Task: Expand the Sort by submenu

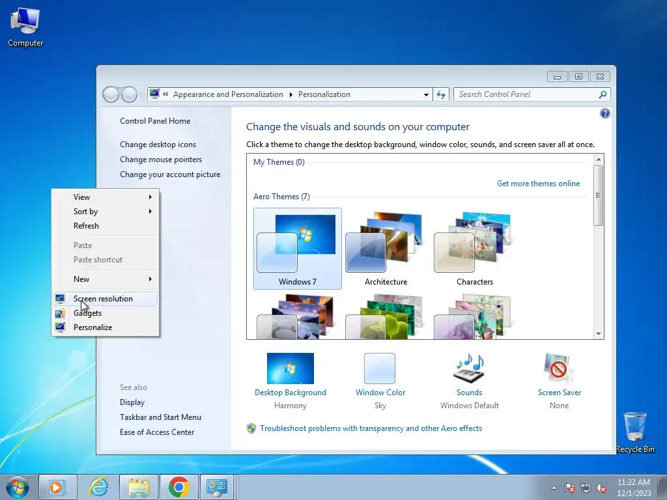Action: click(106, 212)
